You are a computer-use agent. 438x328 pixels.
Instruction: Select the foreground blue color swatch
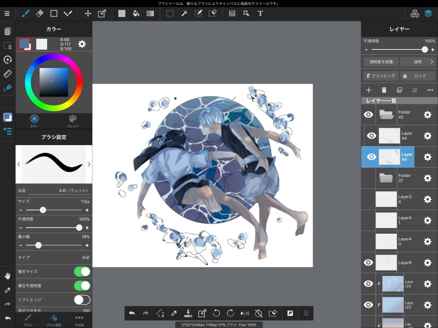point(25,44)
